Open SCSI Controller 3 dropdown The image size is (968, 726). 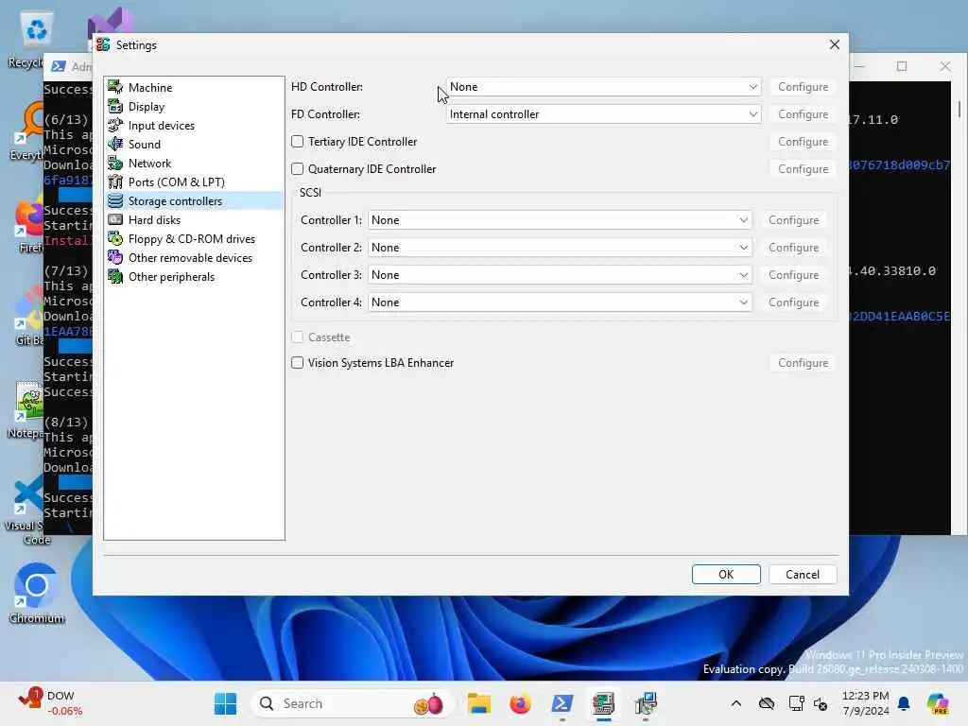(560, 275)
